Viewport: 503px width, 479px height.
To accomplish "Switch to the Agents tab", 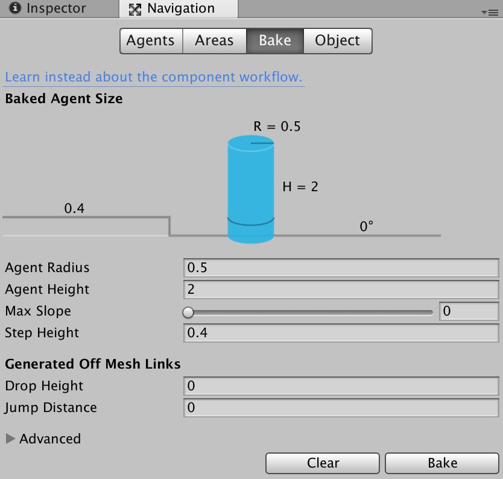I will [x=151, y=41].
